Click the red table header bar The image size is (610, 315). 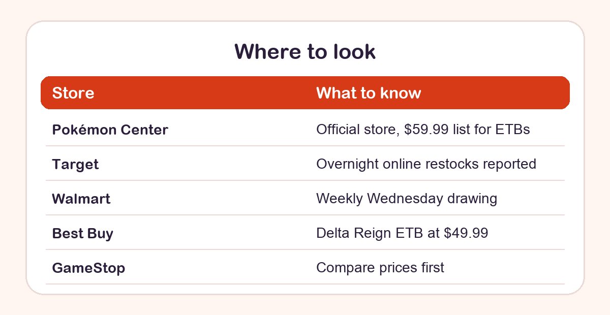[x=305, y=92]
